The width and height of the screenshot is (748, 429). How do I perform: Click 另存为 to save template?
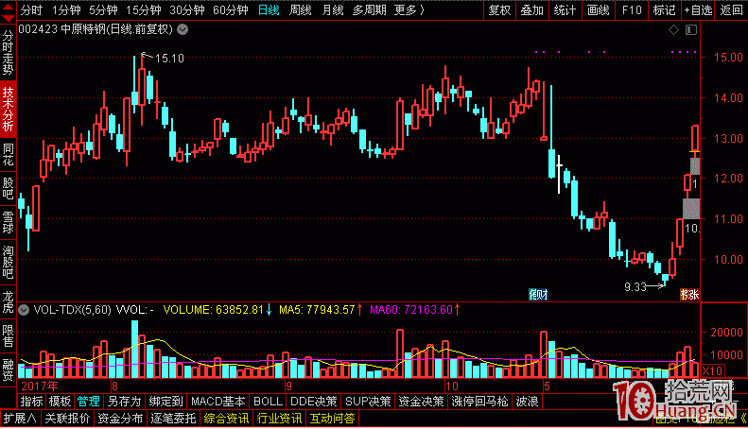[x=124, y=402]
